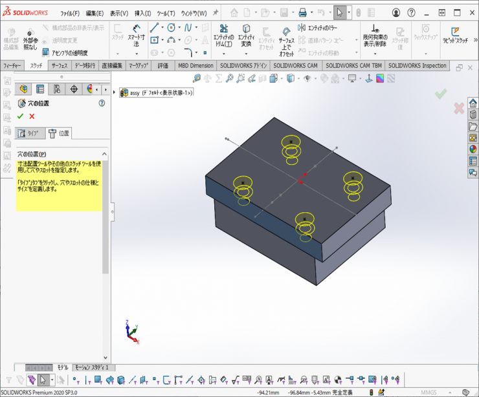The width and height of the screenshot is (479, 397).
Task: Expand the assy tree node
Action: tap(115, 92)
